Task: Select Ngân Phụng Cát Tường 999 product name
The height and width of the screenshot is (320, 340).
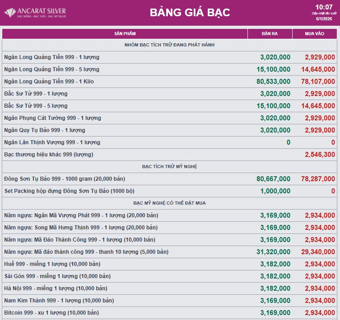Action: coord(52,118)
